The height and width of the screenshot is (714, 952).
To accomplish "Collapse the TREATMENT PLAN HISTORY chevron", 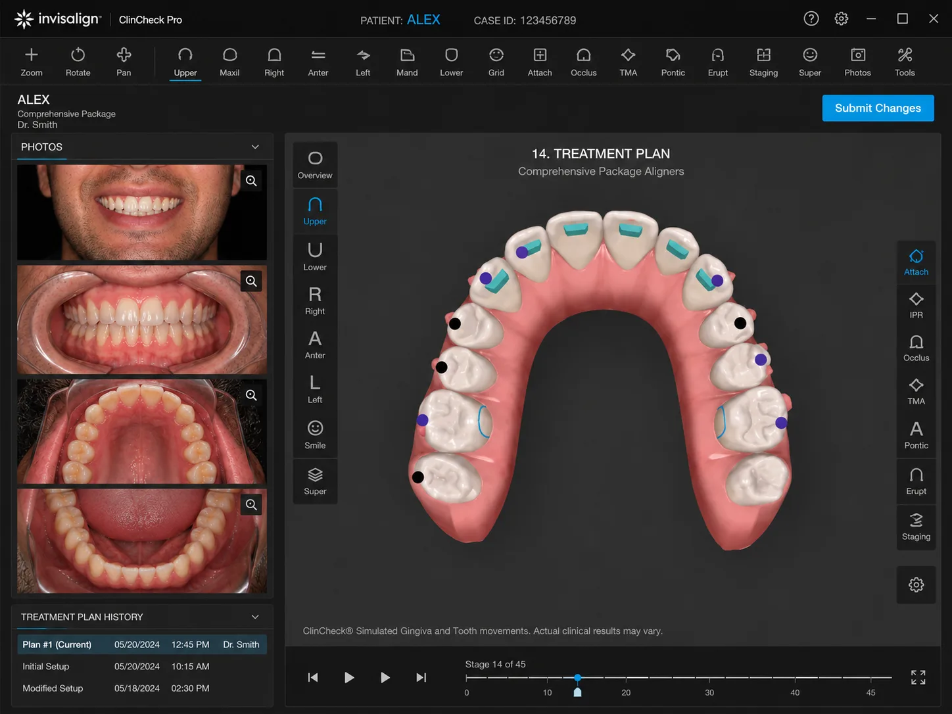I will click(x=255, y=617).
